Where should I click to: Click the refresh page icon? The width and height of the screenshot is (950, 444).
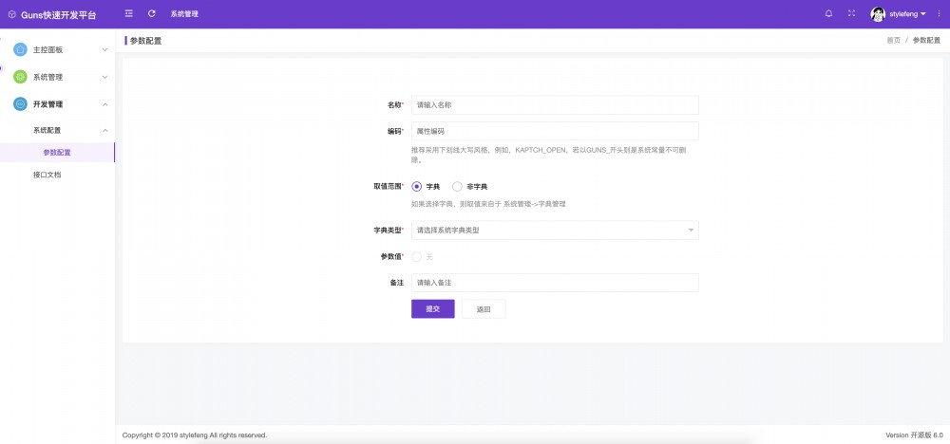pyautogui.click(x=151, y=13)
